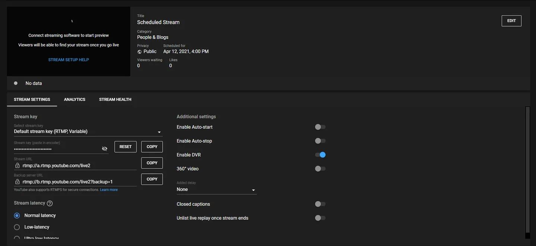Open the Select stream key dropdown
The height and width of the screenshot is (246, 536).
[x=88, y=129]
